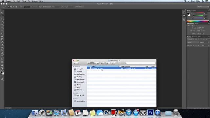Choose Intersect with Selection mode
The width and height of the screenshot is (210, 118).
16,7
